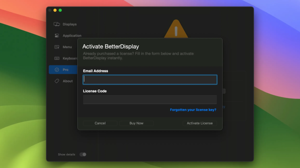Click the License Code label
Viewport: 300px width, 168px height.
(95, 91)
